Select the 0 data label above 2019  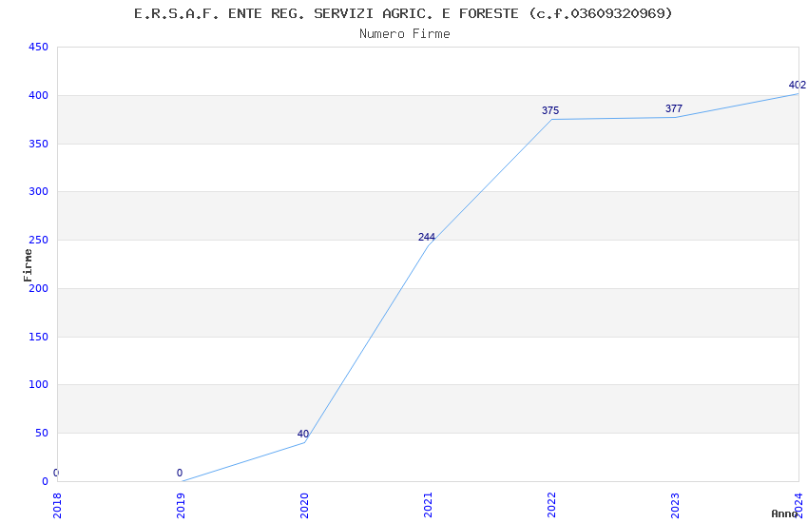point(180,473)
